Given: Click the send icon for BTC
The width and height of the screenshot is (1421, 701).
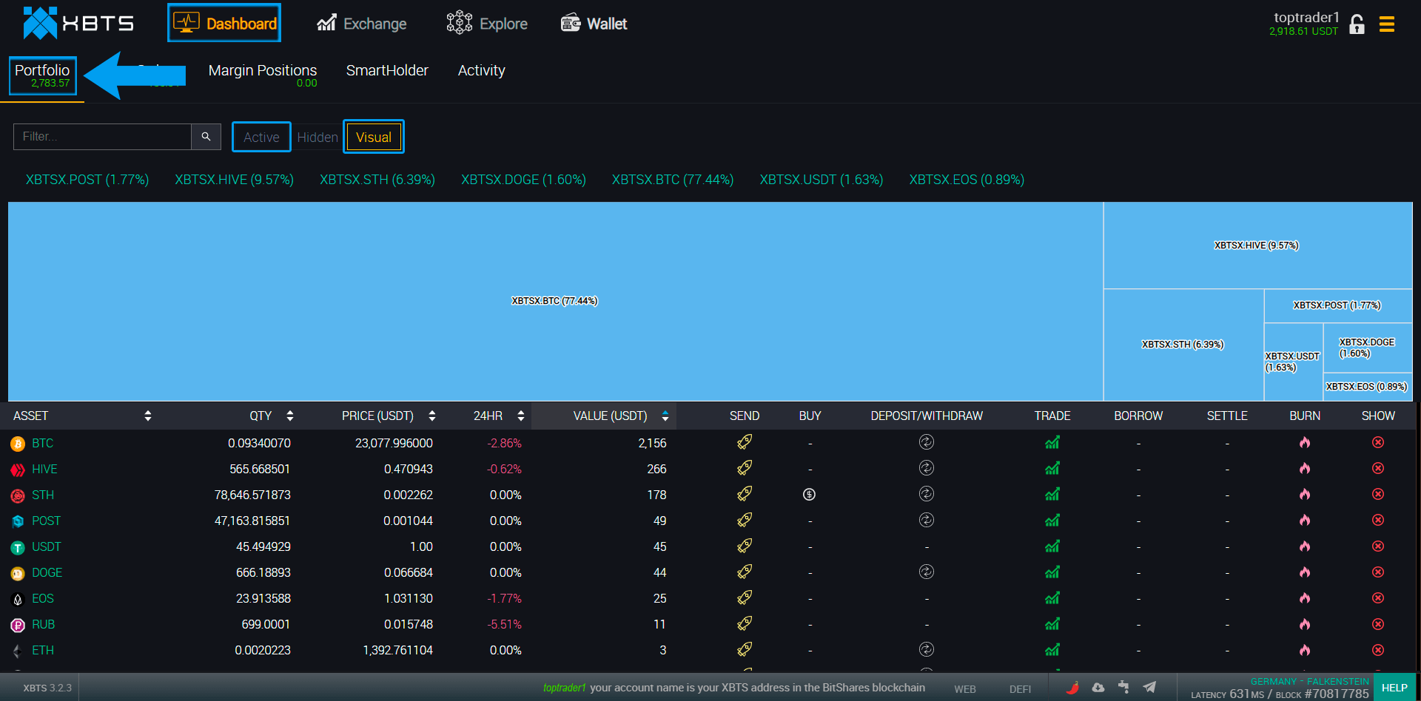Looking at the screenshot, I should pos(745,442).
